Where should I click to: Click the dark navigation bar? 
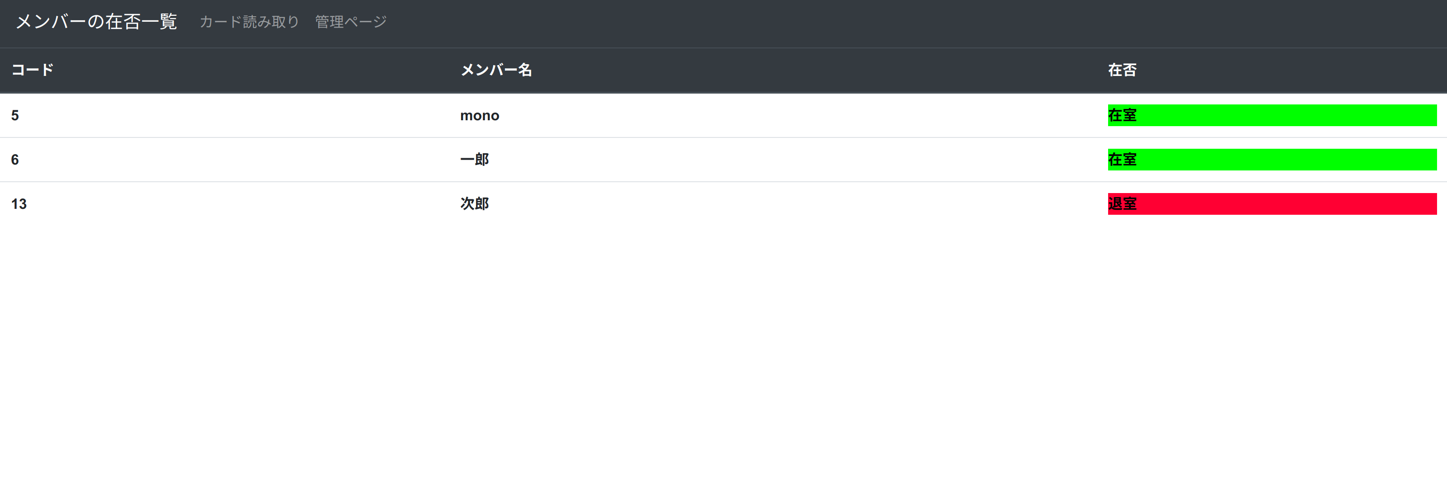[x=842, y=23]
